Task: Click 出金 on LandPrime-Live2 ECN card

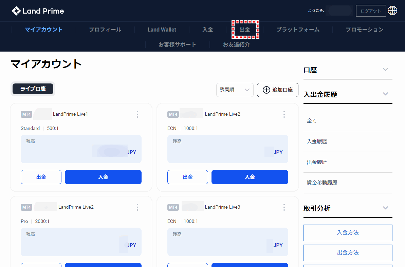Action: click(x=188, y=177)
